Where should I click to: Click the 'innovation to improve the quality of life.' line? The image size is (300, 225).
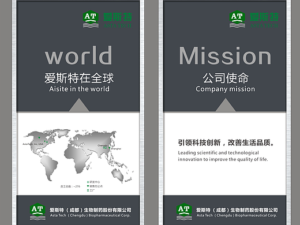click(223, 159)
